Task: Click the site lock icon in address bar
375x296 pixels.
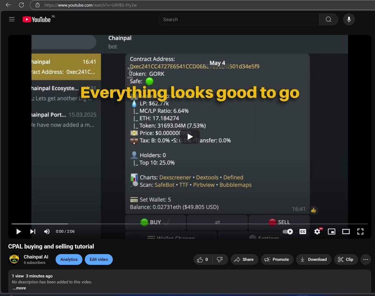Action: point(37,5)
